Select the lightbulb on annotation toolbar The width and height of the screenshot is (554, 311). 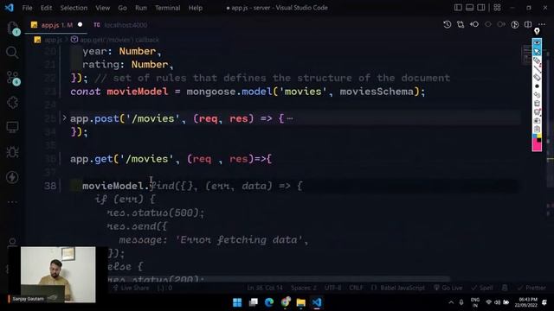(537, 31)
